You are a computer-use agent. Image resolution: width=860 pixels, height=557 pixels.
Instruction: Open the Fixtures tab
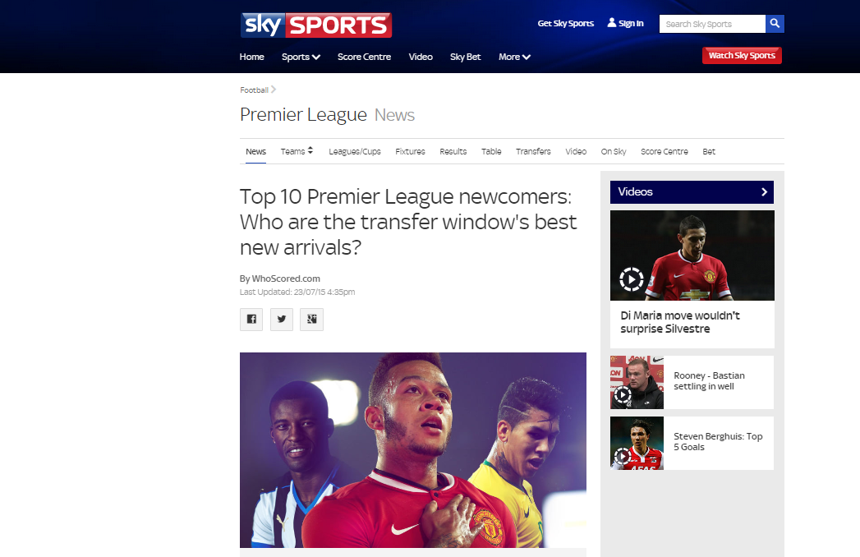pos(410,151)
